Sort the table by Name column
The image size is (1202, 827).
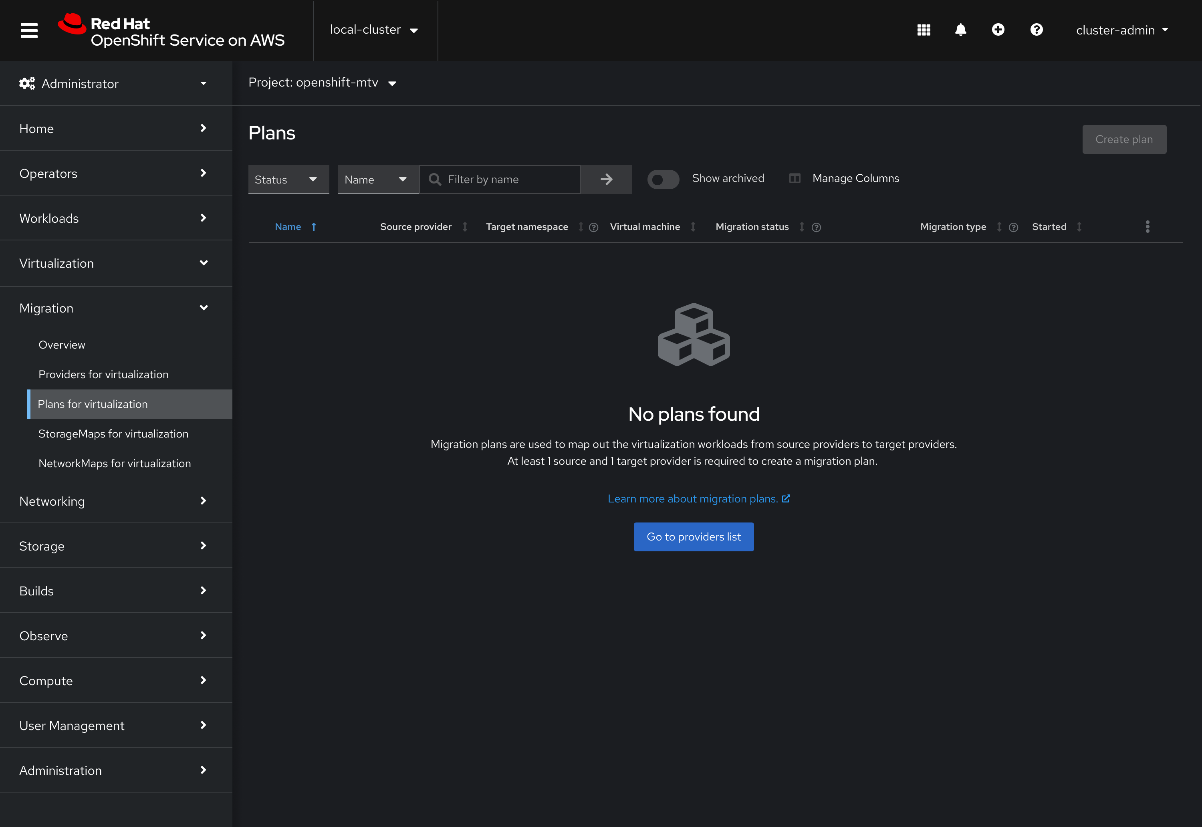click(288, 226)
